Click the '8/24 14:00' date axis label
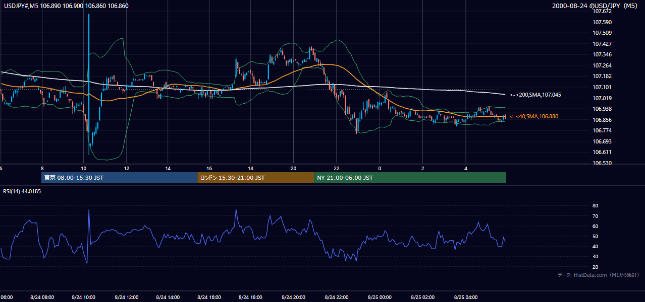Viewport: 645px width, 302px height. tap(168, 297)
